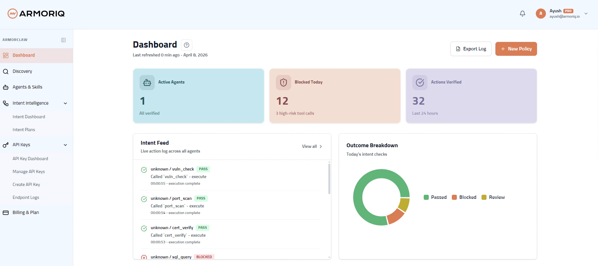
Task: Click the Blocked Today count 12
Action: (x=282, y=101)
